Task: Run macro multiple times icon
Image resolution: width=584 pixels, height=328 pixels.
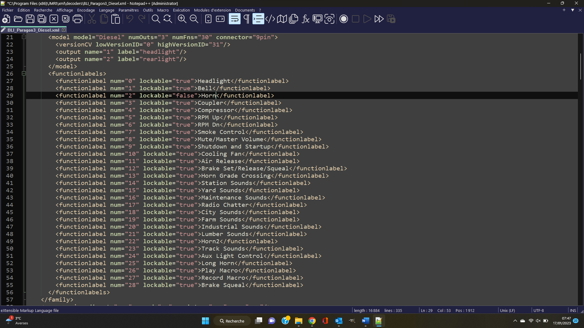Action: pos(379,19)
